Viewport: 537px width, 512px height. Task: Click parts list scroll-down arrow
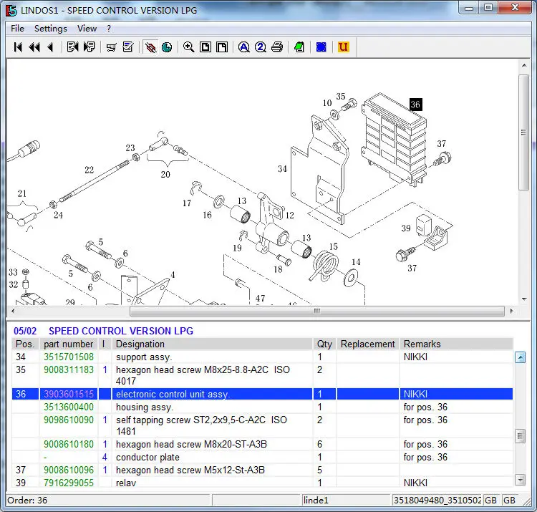[x=521, y=480]
